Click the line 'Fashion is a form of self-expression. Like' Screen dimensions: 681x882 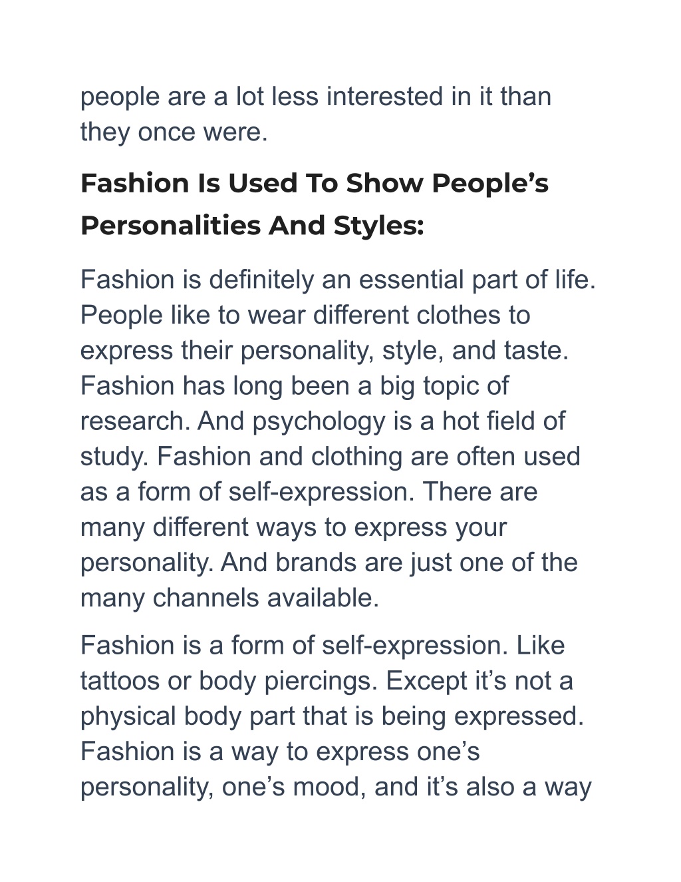click(x=323, y=645)
